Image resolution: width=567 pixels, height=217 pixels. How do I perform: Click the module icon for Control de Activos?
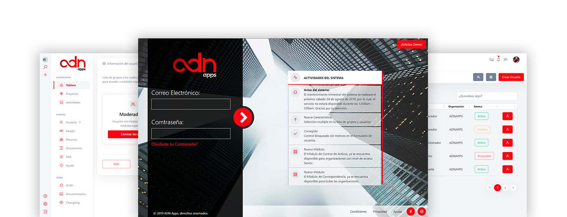click(295, 152)
